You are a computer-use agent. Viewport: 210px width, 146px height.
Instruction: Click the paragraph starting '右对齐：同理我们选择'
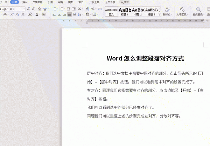145,95
